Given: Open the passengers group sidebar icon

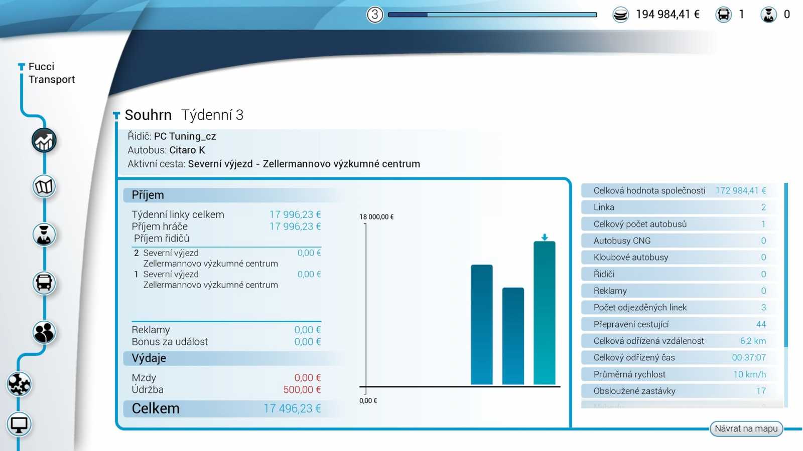Looking at the screenshot, I should pos(44,332).
